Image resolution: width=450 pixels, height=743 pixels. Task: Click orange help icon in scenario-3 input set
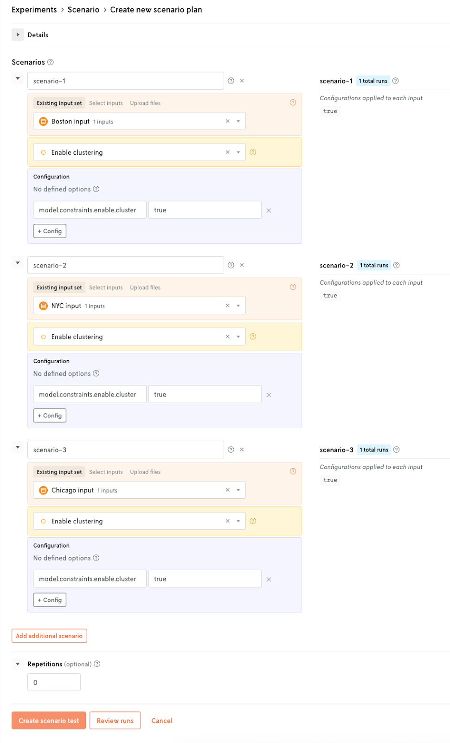[293, 471]
